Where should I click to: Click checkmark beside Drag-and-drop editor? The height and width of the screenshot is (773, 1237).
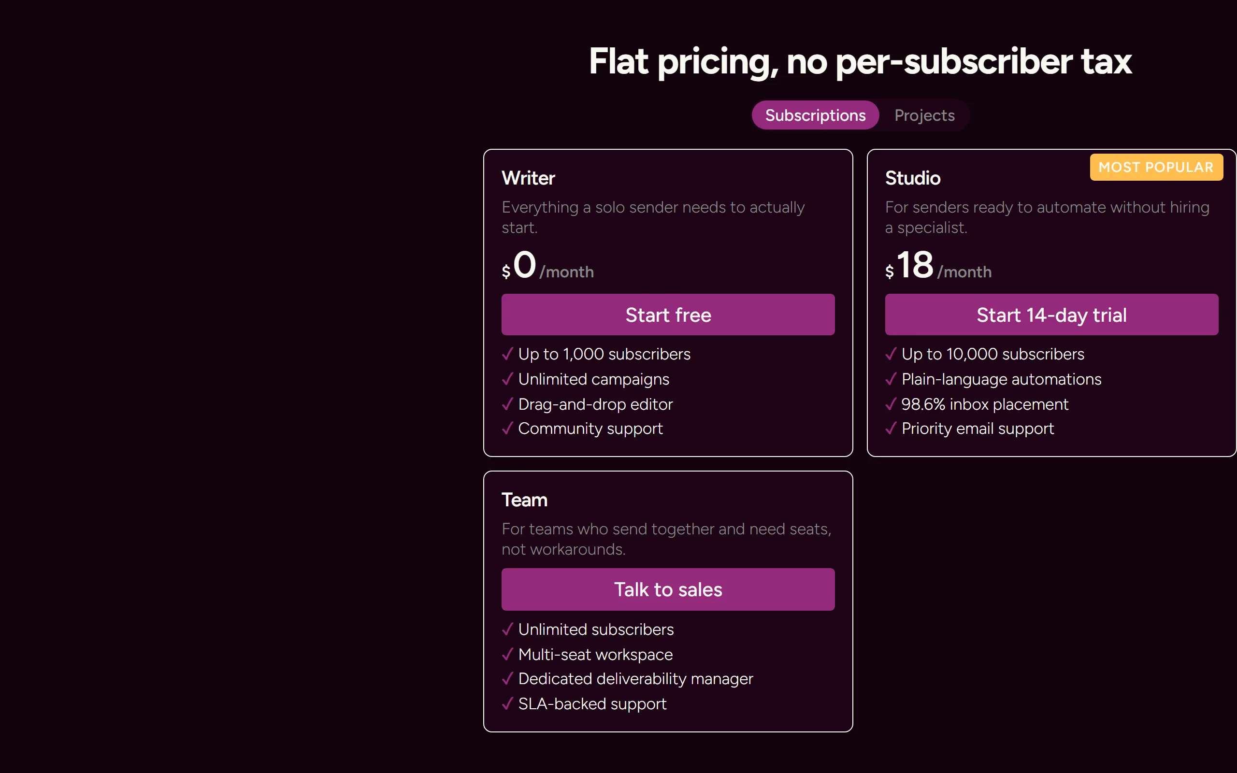(x=507, y=404)
